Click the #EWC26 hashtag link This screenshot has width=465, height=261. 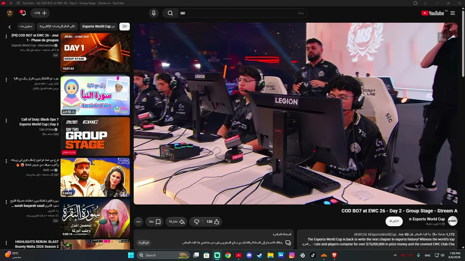pyautogui.click(x=360, y=235)
